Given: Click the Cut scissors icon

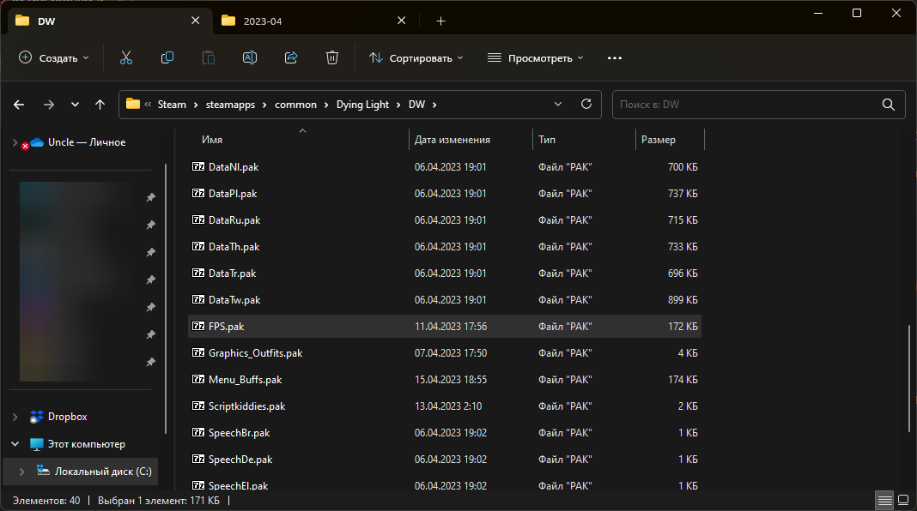Looking at the screenshot, I should (x=125, y=57).
